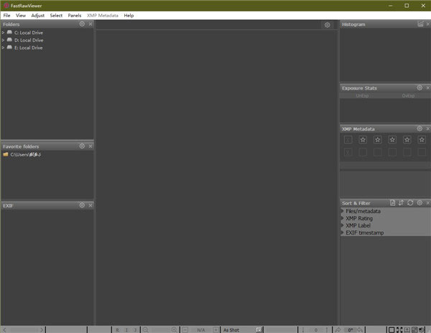
Task: Click the UnExp column header
Action: [x=362, y=95]
